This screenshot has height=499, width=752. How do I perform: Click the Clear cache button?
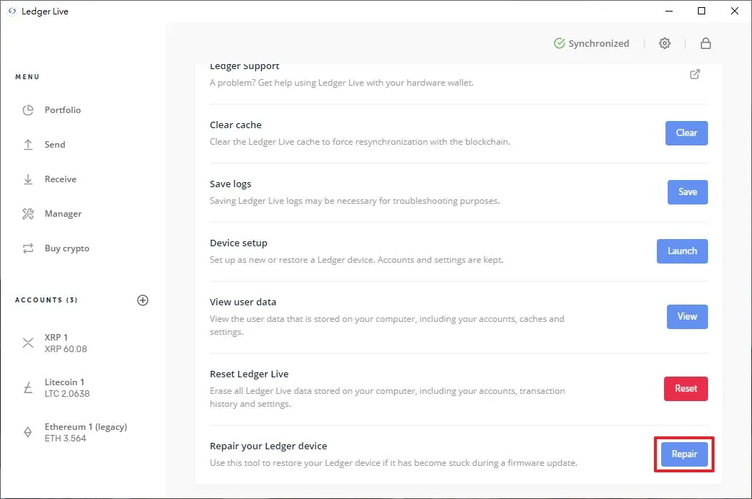click(686, 133)
